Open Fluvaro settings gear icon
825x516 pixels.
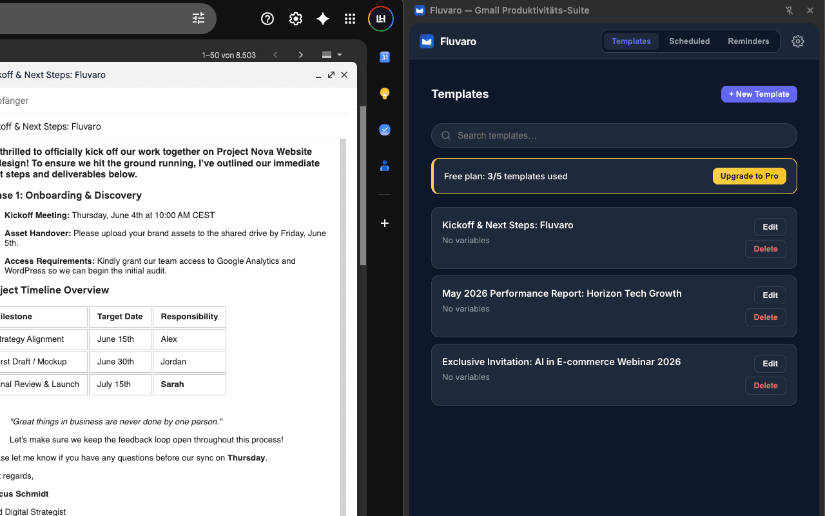coord(798,41)
